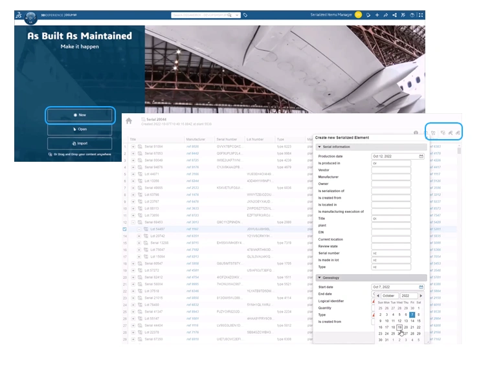The height and width of the screenshot is (374, 492).
Task: Select the Lot 13356 row title
Action: [x=151, y=181]
